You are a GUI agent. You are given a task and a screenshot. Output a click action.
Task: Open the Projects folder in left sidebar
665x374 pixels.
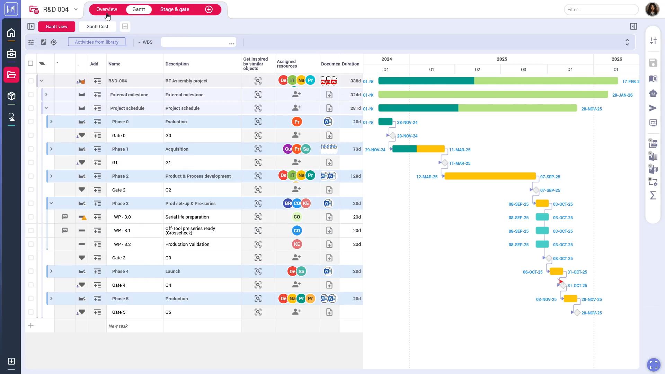[x=11, y=75]
